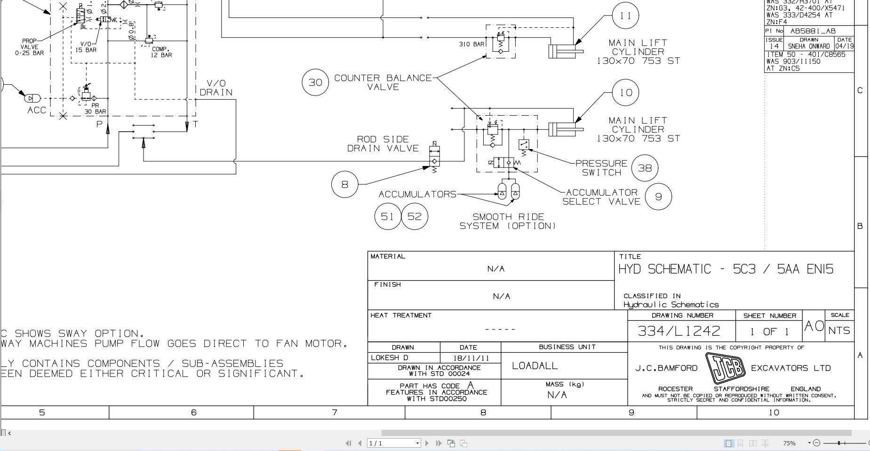Go to the previous page
870x451 pixels.
[x=360, y=443]
